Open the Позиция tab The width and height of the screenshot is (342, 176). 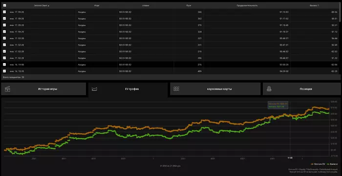point(301,89)
